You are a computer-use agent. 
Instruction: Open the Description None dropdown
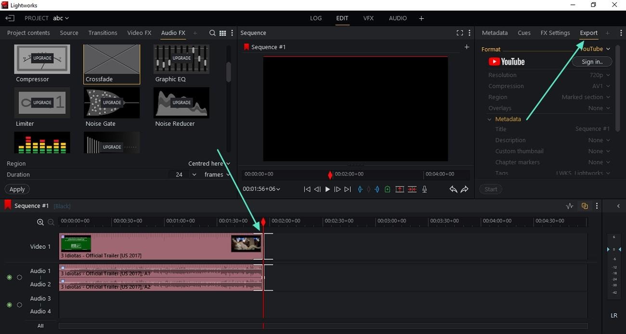[x=599, y=140]
